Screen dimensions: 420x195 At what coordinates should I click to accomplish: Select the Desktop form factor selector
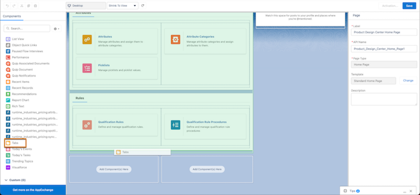tap(86, 6)
